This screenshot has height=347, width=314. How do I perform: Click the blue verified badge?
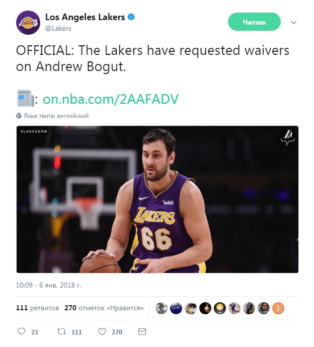(x=131, y=17)
